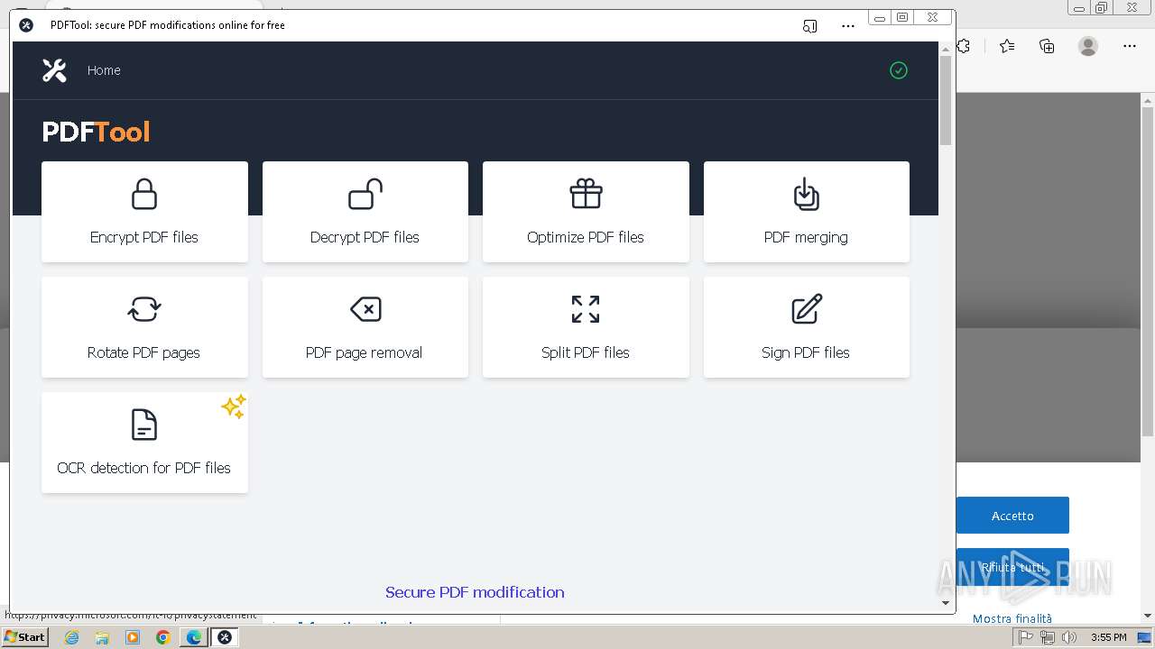
Task: Select the Decrypt PDF files label
Action: tap(365, 237)
